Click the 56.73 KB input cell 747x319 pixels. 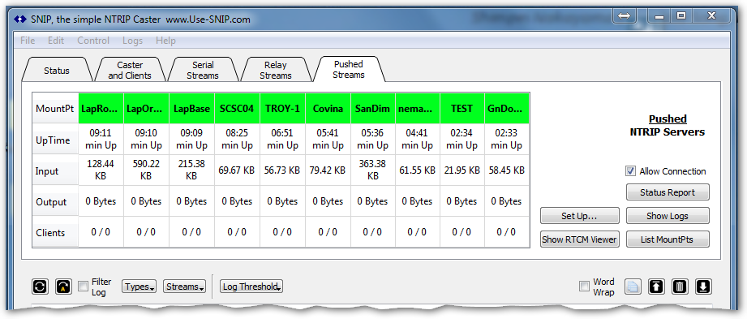(x=282, y=170)
